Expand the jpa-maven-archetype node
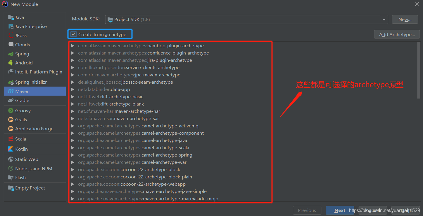Image resolution: width=423 pixels, height=216 pixels. [72, 75]
